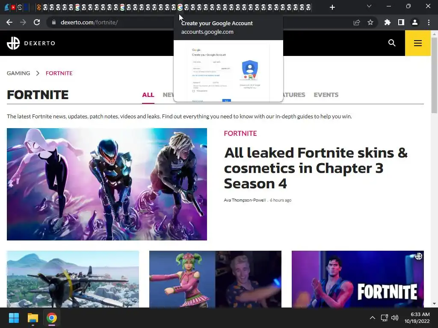Screen dimensions: 438x328
Task: Share this page via the share icon
Action: [x=357, y=22]
